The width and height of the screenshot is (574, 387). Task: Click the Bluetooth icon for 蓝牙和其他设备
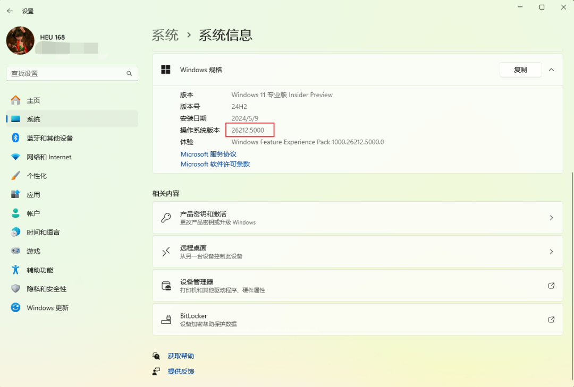(x=15, y=138)
